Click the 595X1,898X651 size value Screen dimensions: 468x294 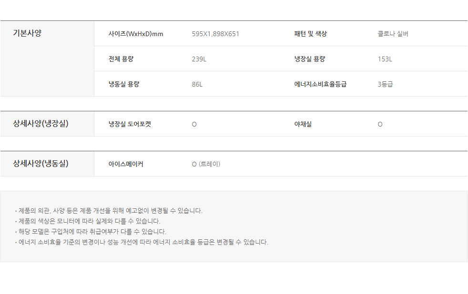215,34
